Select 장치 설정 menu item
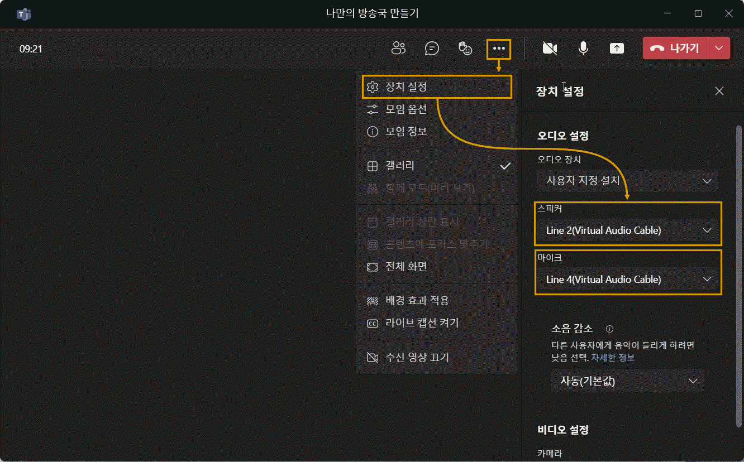This screenshot has height=462, width=744. pyautogui.click(x=436, y=87)
